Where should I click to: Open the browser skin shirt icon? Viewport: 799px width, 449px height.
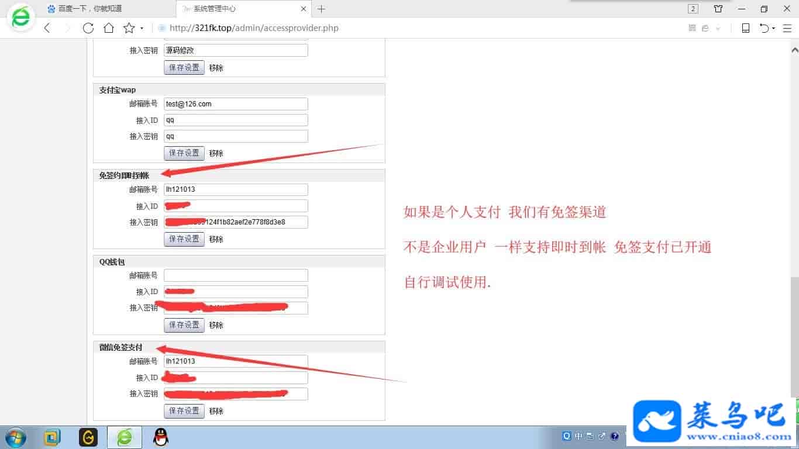(x=718, y=9)
